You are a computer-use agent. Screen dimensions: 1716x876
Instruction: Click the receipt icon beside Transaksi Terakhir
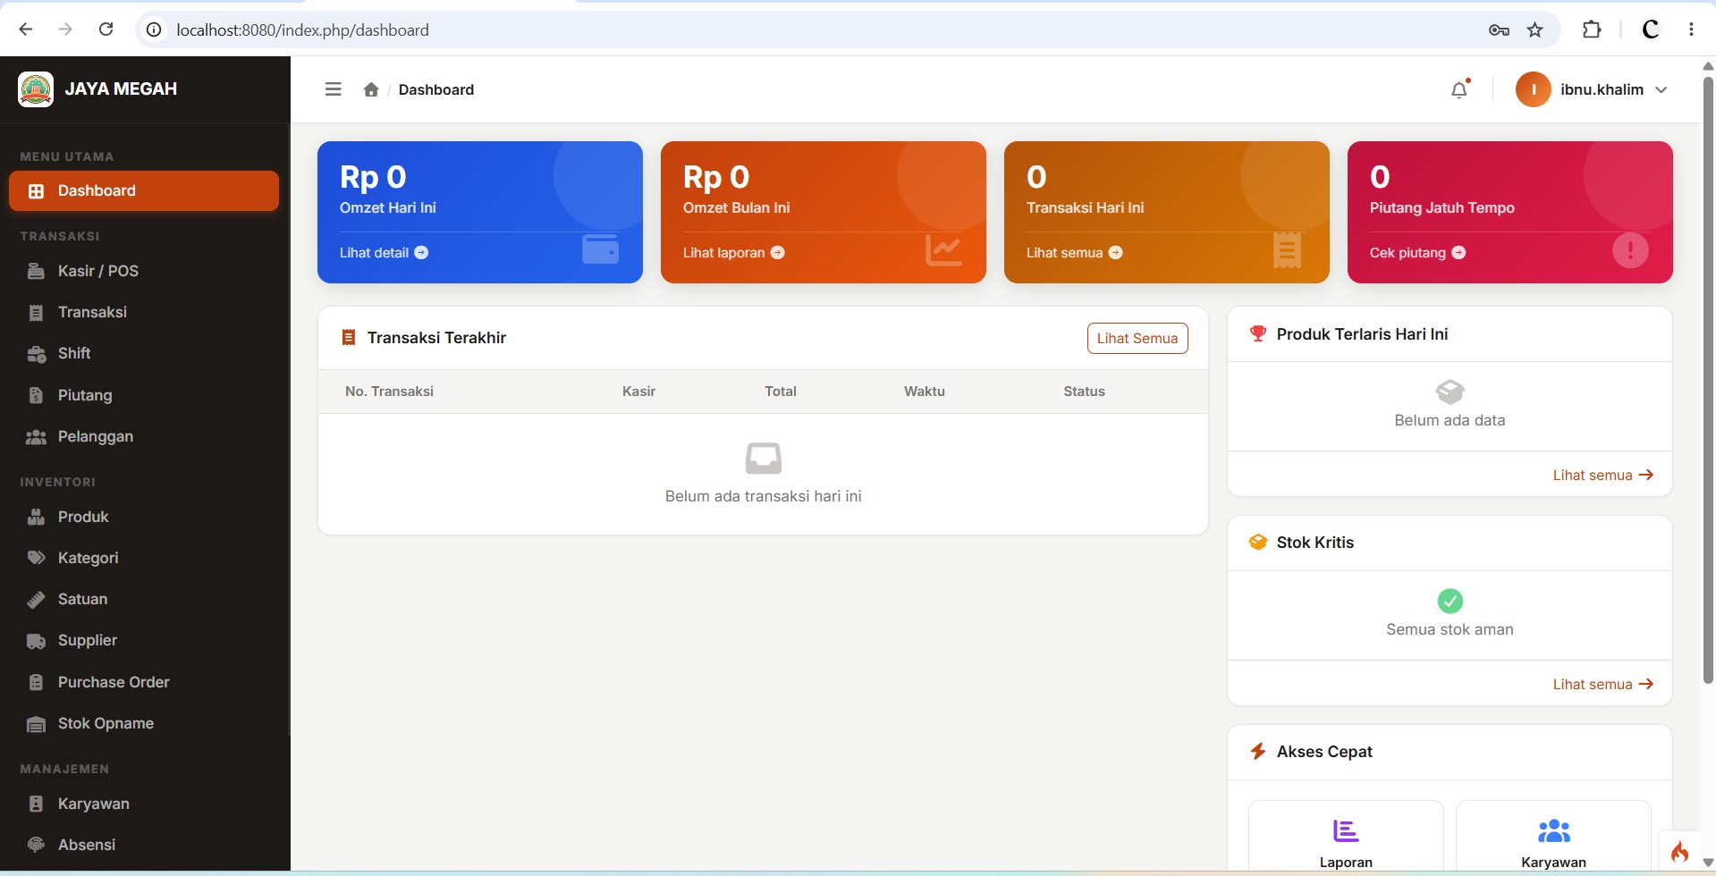[x=349, y=338]
